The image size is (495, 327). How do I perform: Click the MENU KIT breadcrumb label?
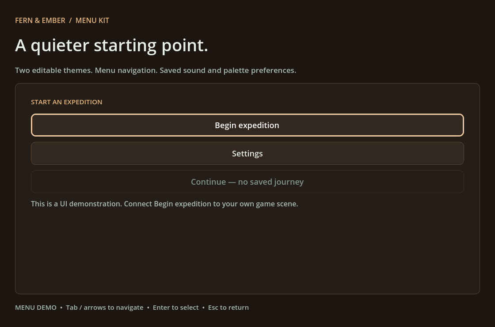click(x=92, y=20)
